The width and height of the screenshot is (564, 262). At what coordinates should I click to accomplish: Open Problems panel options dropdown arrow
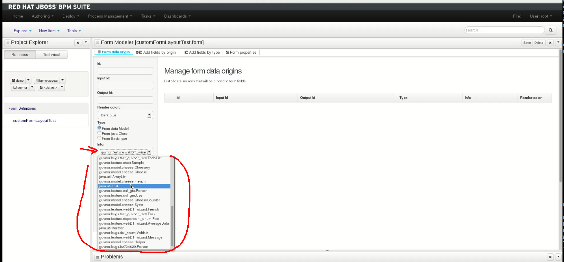558,256
